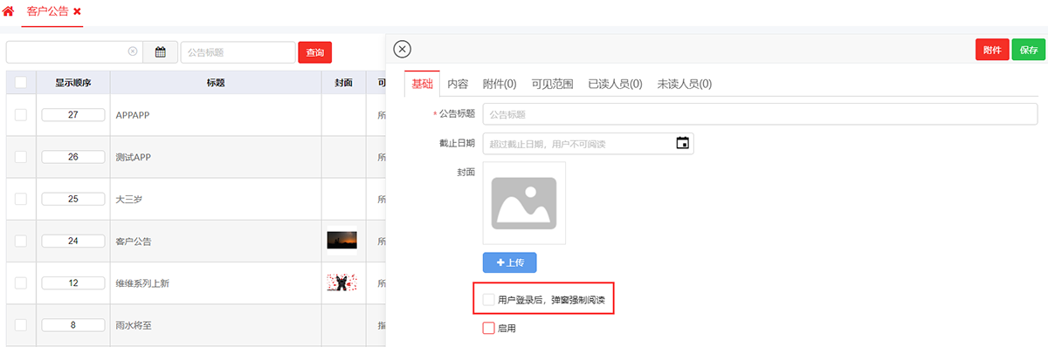Open the 可见范围 tab
Image resolution: width=1048 pixels, height=347 pixels.
coord(552,85)
